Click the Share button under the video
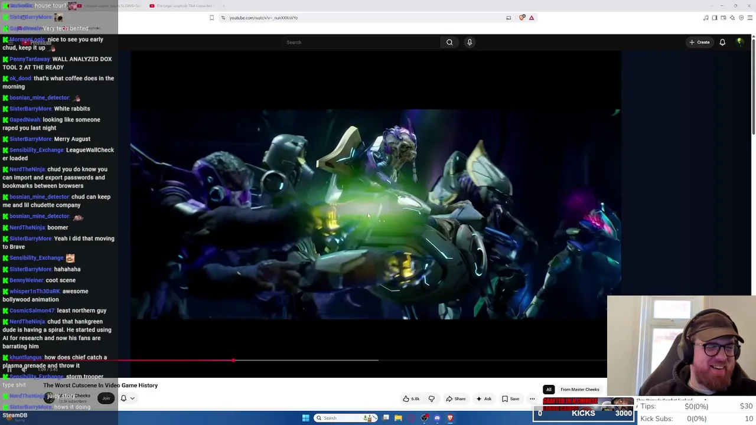Viewport: 756px width, 425px height. 455,399
